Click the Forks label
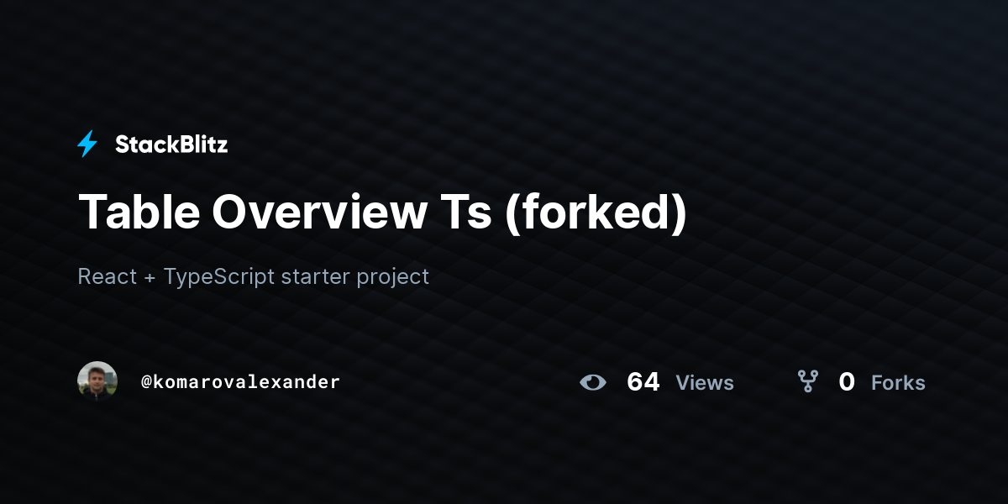 click(x=898, y=383)
